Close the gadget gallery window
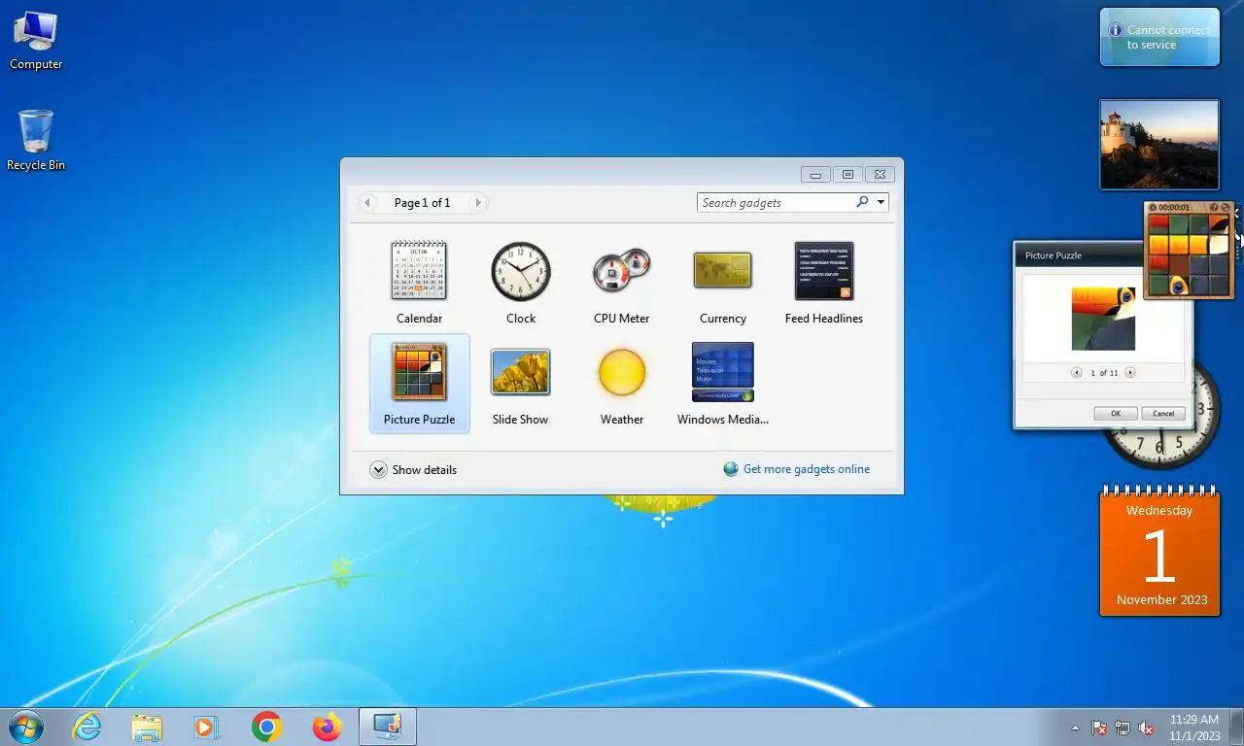1244x746 pixels. pos(880,175)
